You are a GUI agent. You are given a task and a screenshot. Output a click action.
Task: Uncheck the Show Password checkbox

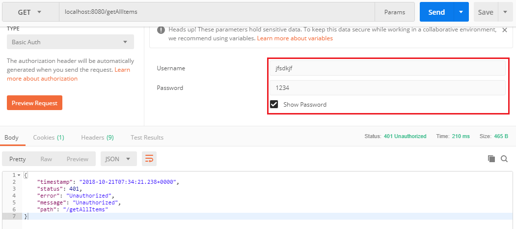274,104
